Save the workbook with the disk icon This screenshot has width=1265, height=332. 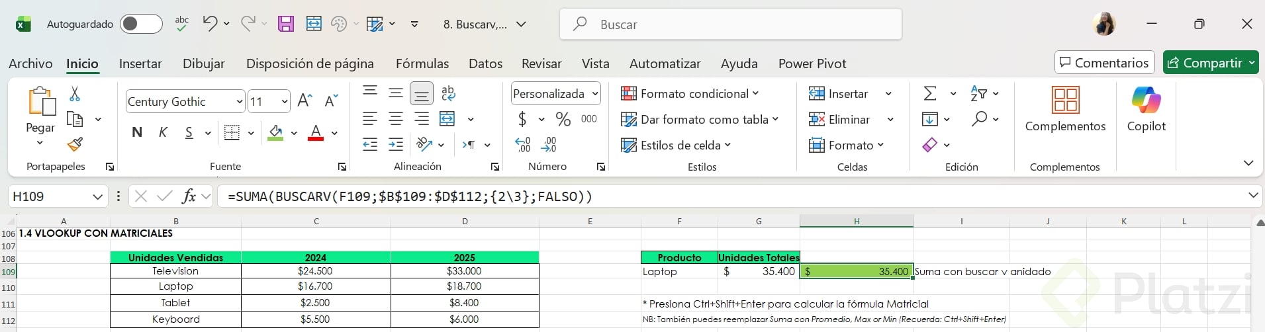pos(286,24)
